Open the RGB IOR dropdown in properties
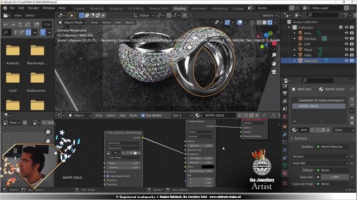This screenshot has height=200, width=357. pos(320,163)
